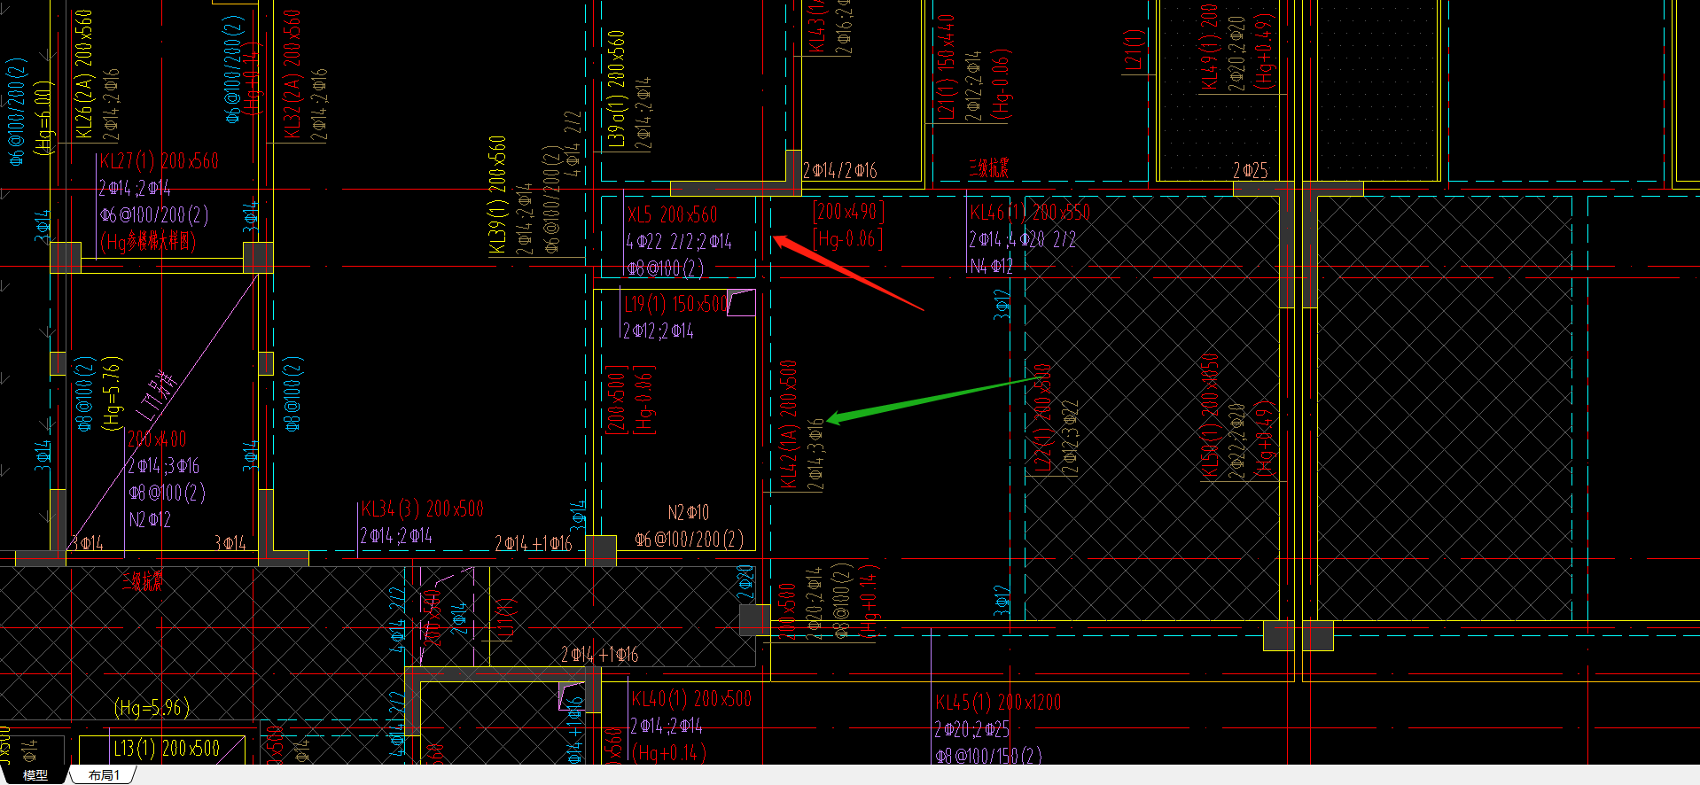Select the L13(1) 200x500 beam label

pyautogui.click(x=166, y=748)
